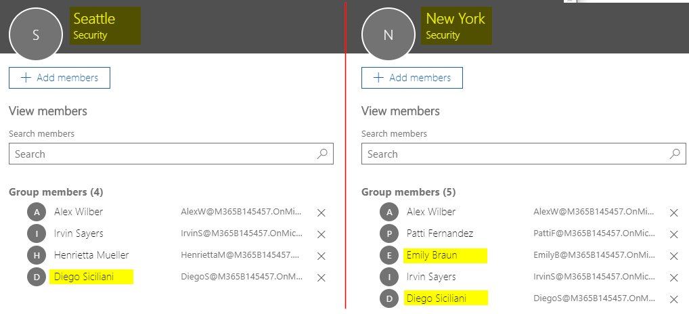Remove Alex Wilber from New York group

(x=674, y=212)
